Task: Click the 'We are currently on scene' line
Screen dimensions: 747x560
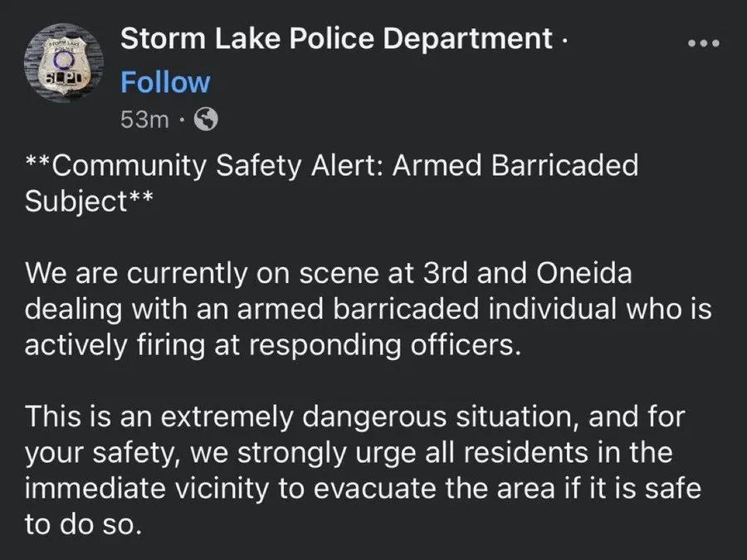Action: [329, 273]
